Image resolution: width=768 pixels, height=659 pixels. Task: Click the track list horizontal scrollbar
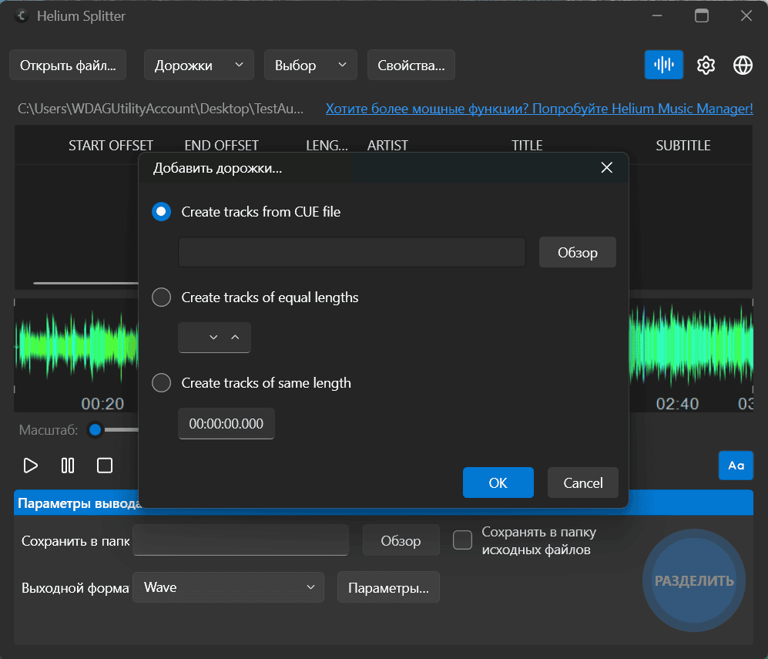coord(86,283)
